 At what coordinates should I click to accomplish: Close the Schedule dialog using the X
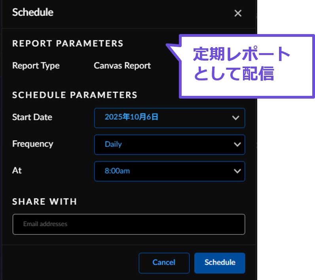click(x=238, y=13)
